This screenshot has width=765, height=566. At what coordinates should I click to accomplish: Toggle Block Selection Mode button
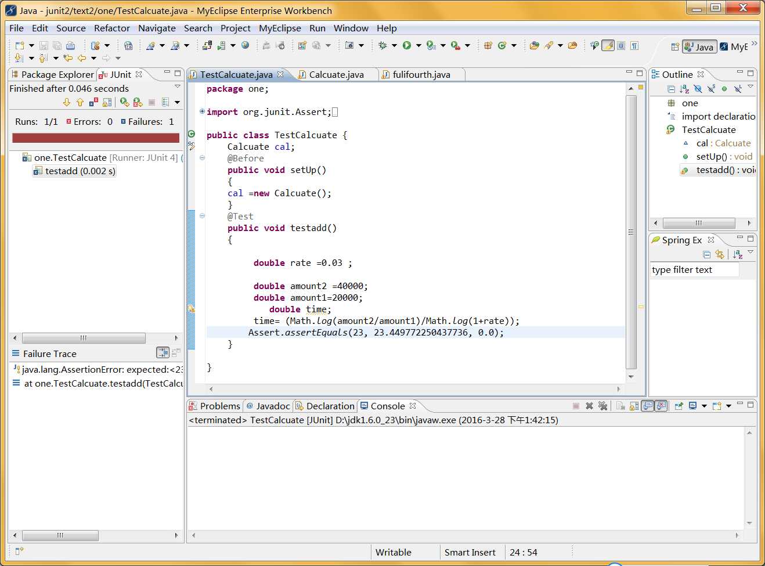click(621, 45)
